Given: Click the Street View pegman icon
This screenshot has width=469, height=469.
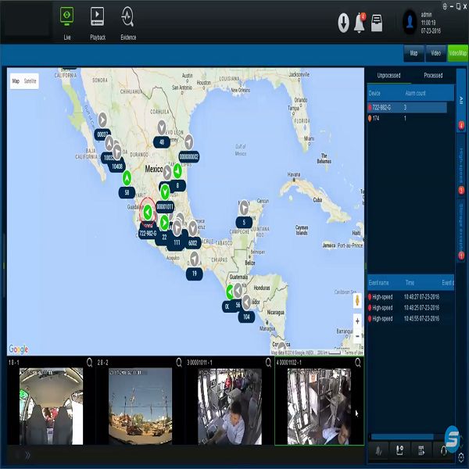Looking at the screenshot, I should click(x=358, y=300).
